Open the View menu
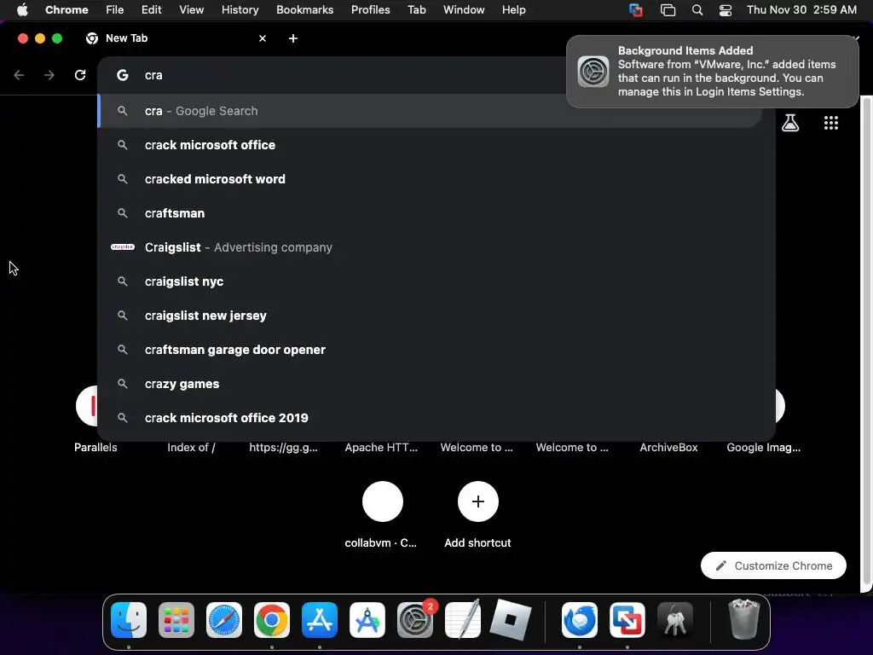The height and width of the screenshot is (655, 873). 191,10
